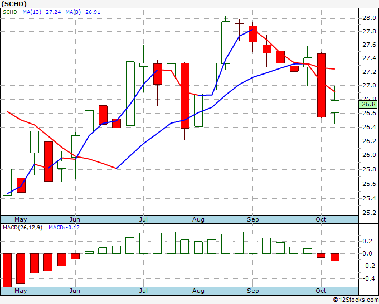This screenshot has height=304, width=379.
Task: Click the MA(3) legend label
Action: pyautogui.click(x=73, y=12)
